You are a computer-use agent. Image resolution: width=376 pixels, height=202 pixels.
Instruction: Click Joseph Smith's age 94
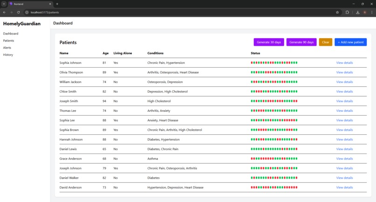104,101
